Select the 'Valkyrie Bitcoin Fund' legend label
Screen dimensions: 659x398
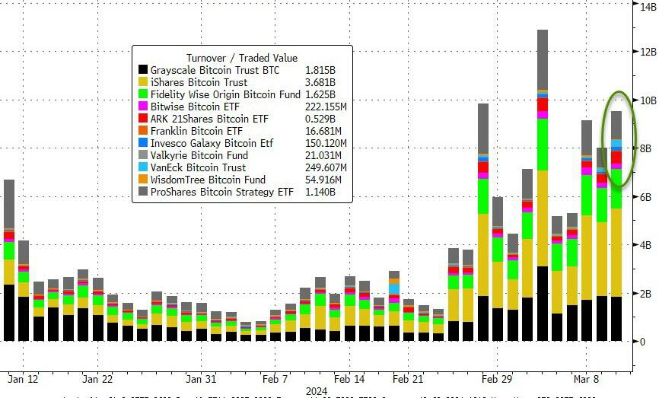(x=199, y=155)
